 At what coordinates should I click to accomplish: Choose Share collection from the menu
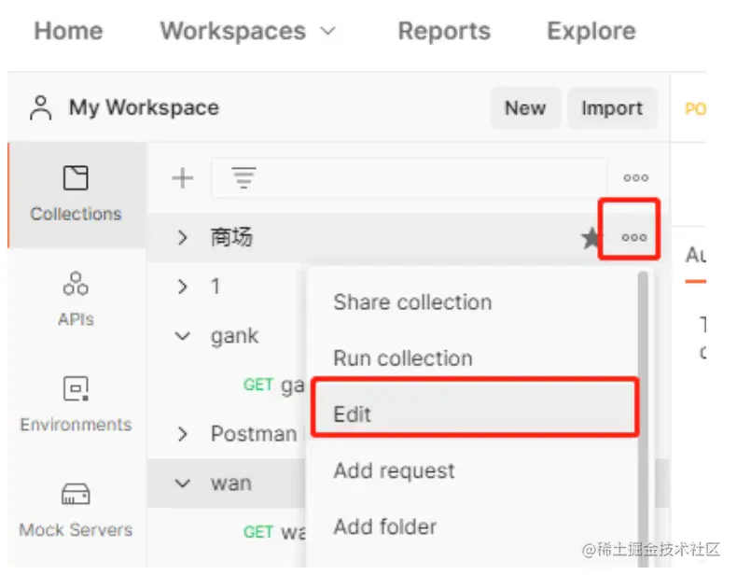tap(412, 302)
